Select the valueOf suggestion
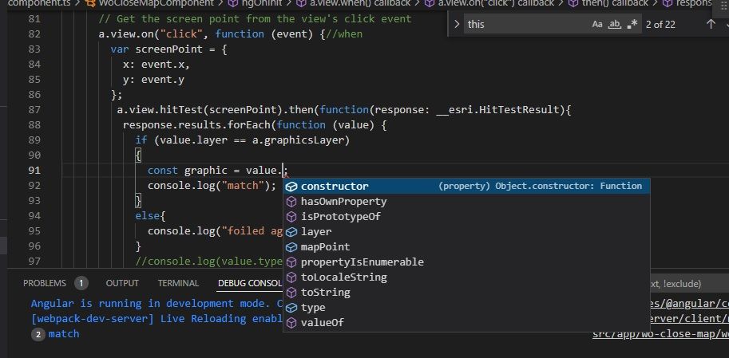Image resolution: width=729 pixels, height=358 pixels. (466, 322)
